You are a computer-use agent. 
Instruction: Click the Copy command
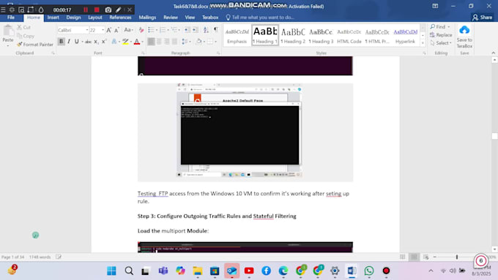[25, 36]
